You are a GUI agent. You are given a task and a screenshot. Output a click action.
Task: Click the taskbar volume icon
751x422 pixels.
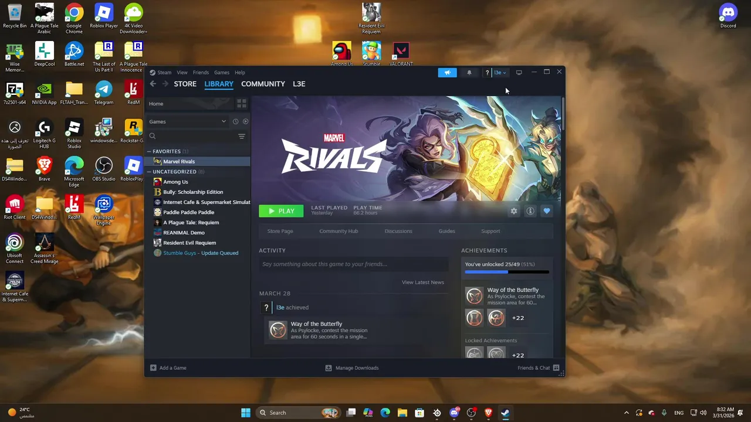point(703,413)
